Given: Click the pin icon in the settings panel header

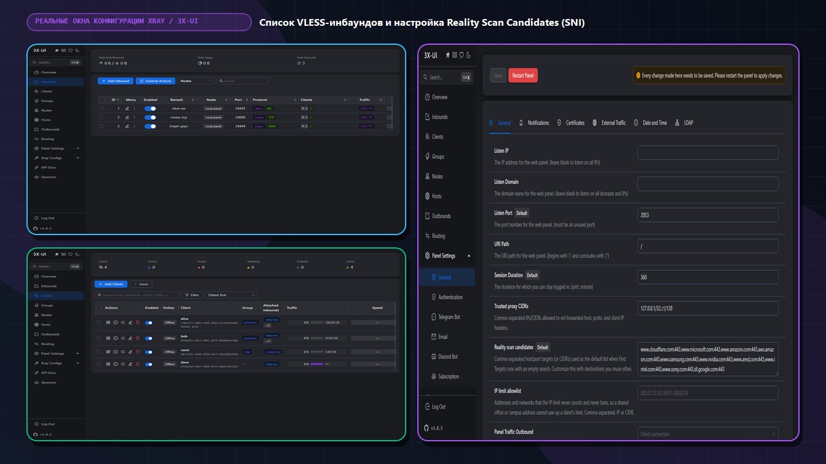Looking at the screenshot, I should (x=448, y=55).
